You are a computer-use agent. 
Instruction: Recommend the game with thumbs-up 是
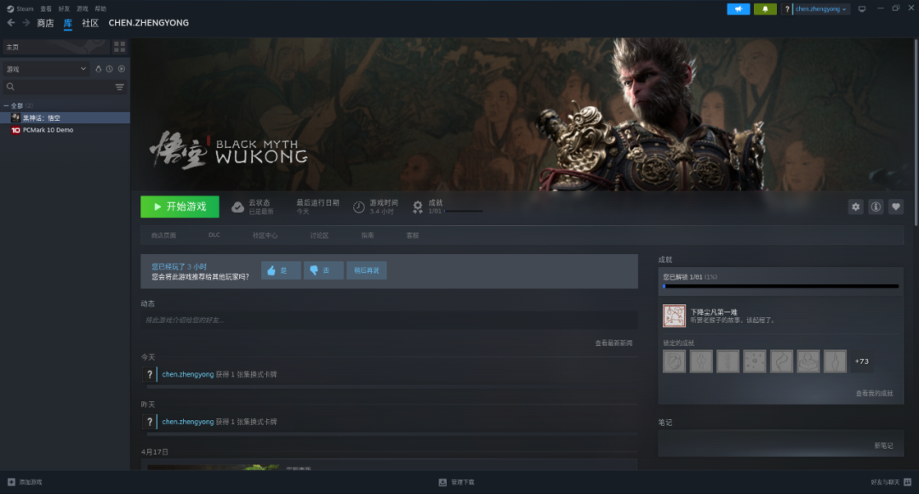pos(281,270)
